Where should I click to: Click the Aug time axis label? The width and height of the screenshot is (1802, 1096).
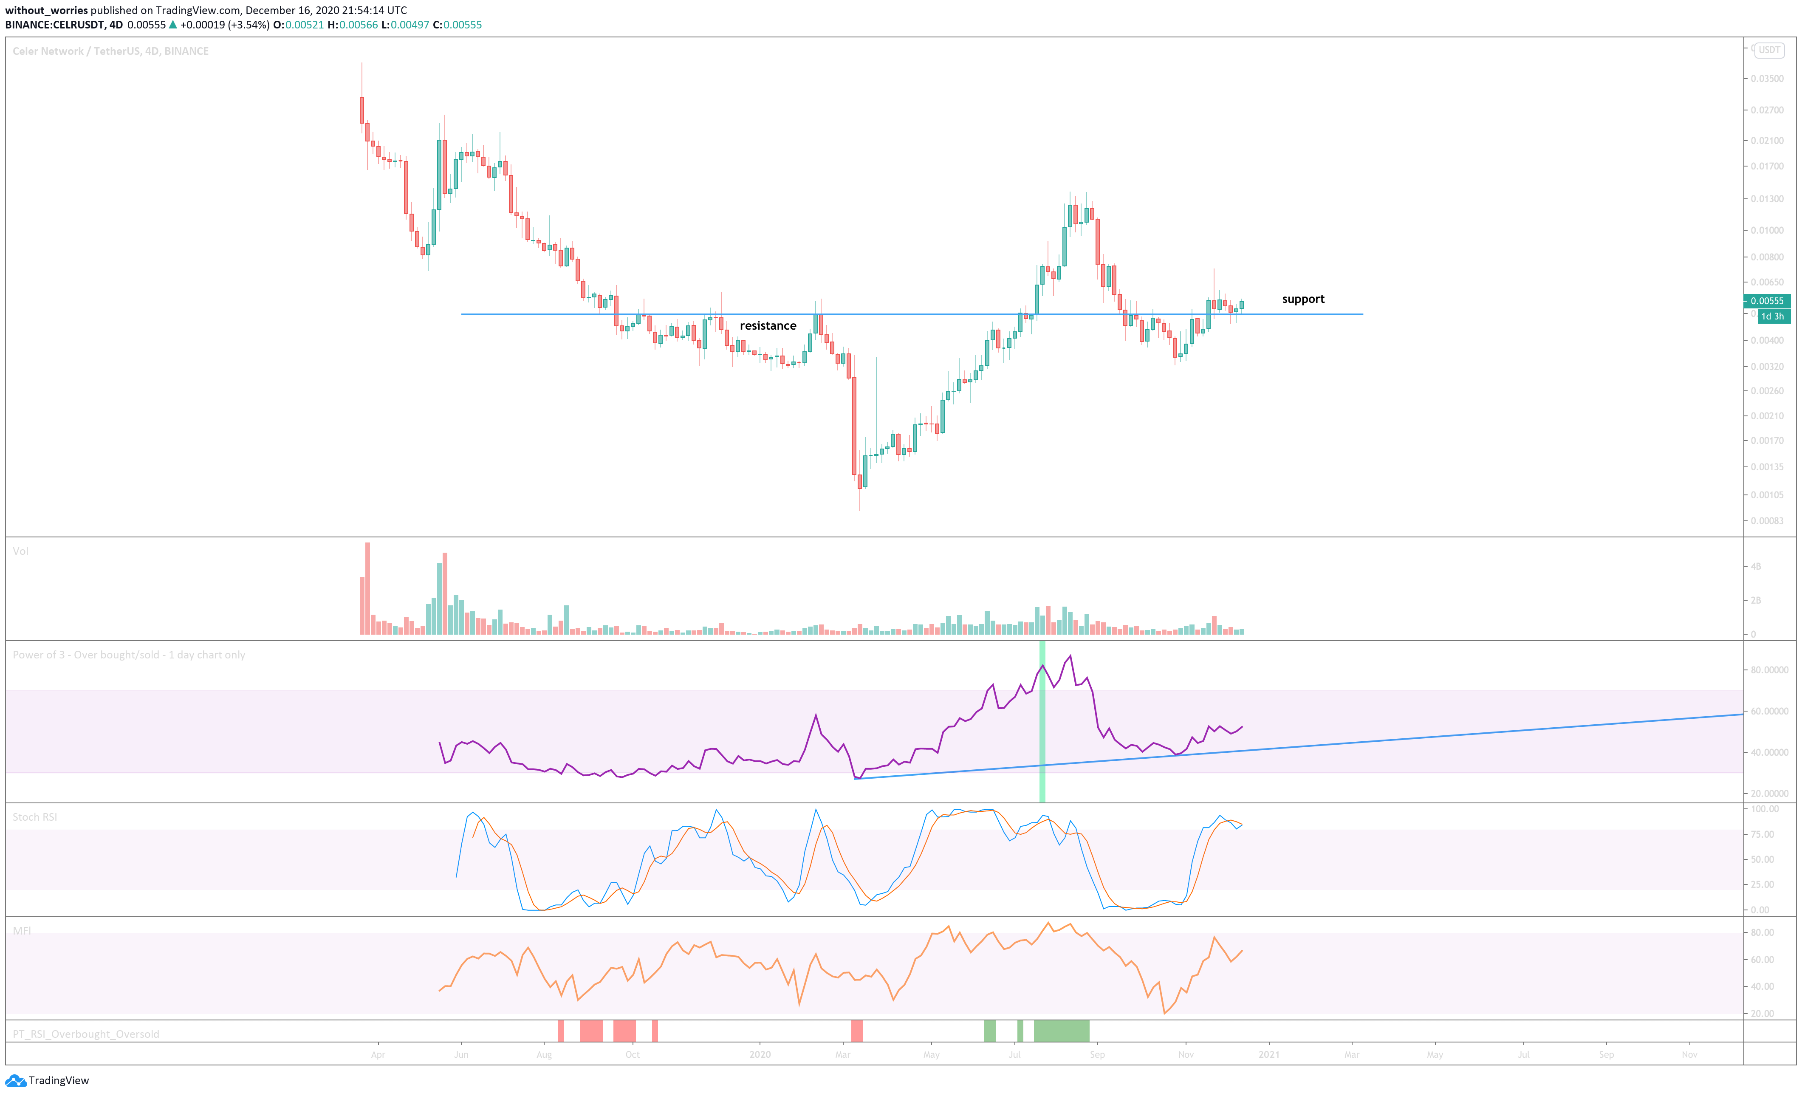544,1054
